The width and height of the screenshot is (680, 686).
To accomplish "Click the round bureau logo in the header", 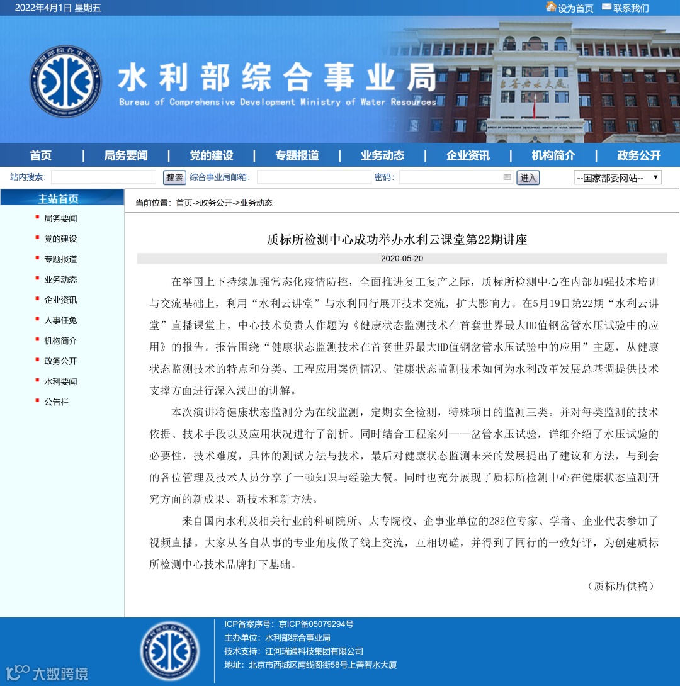I will pyautogui.click(x=65, y=81).
